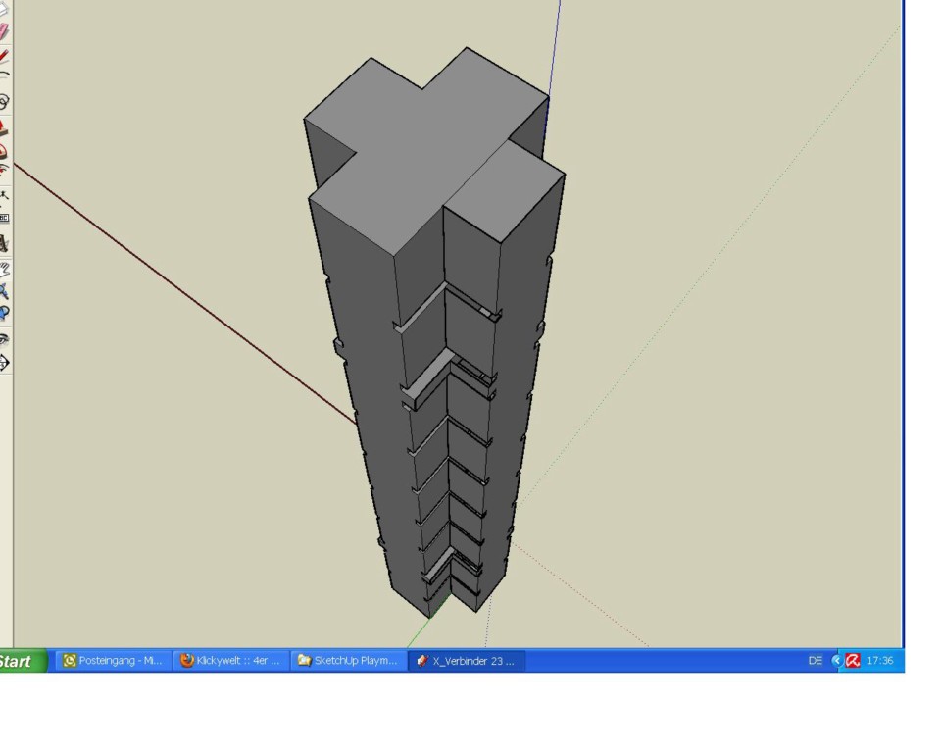941x753 pixels.
Task: Select the Offset tool
Action: coord(4,172)
